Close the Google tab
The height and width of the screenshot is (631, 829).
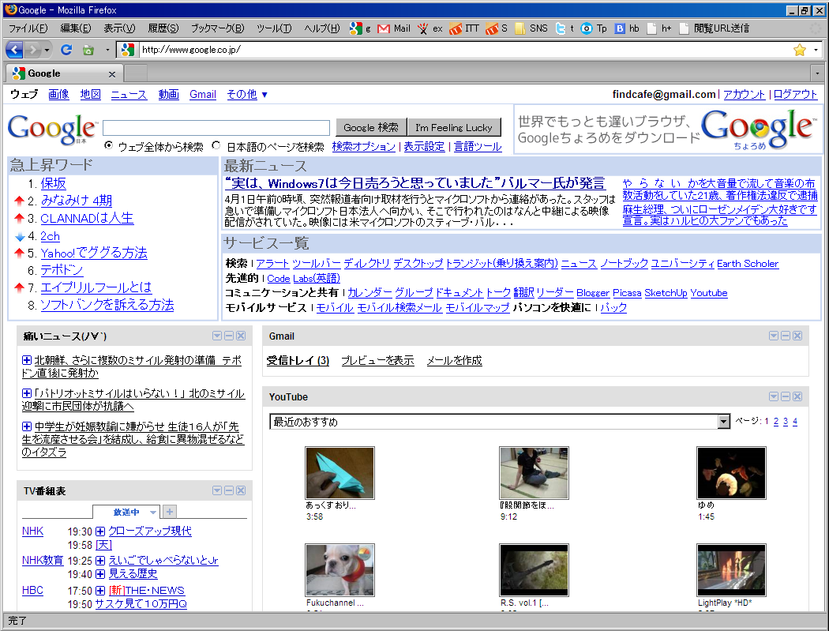click(111, 74)
